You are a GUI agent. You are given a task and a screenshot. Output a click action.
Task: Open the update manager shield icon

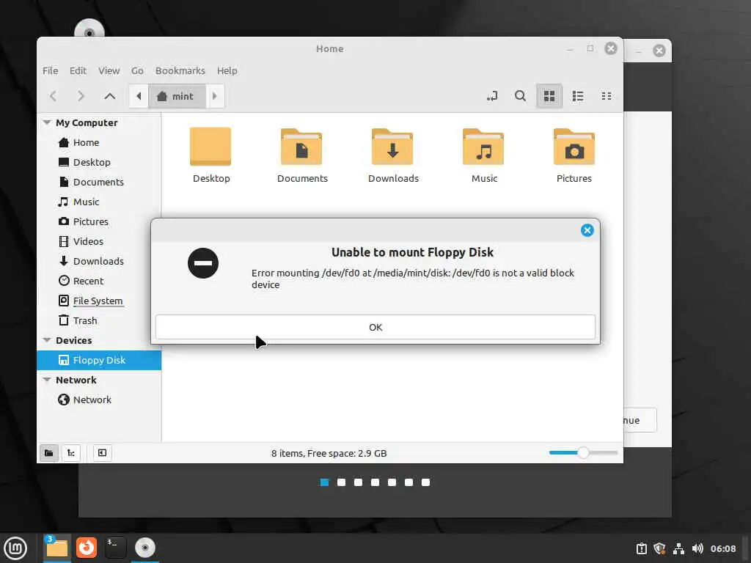click(659, 548)
